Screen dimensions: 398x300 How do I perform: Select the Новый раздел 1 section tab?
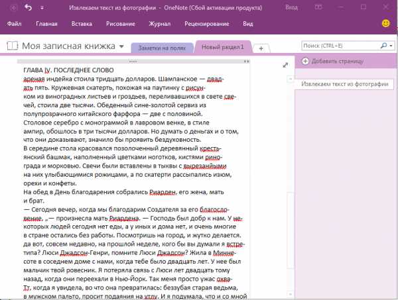click(222, 48)
